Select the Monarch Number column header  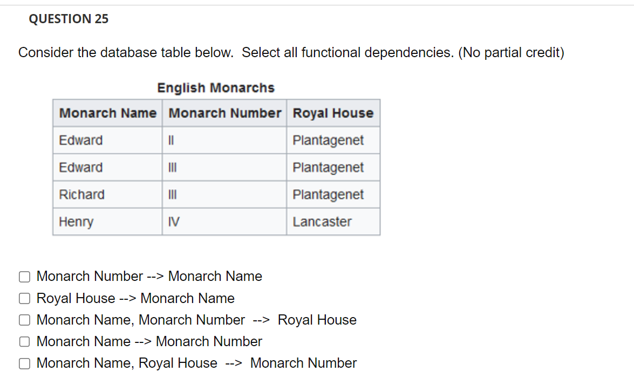pos(224,113)
